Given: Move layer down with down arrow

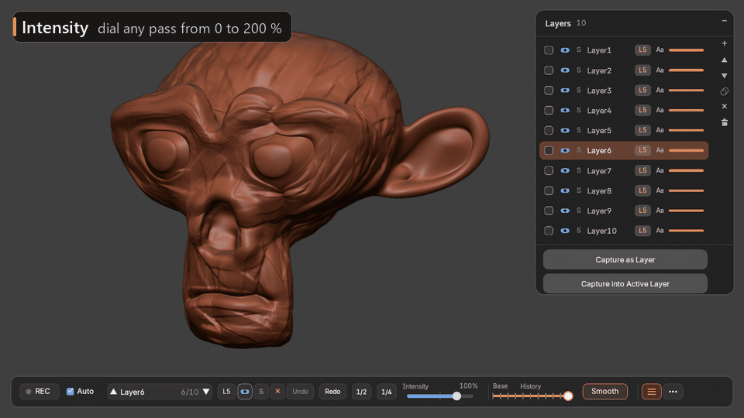Looking at the screenshot, I should 724,76.
